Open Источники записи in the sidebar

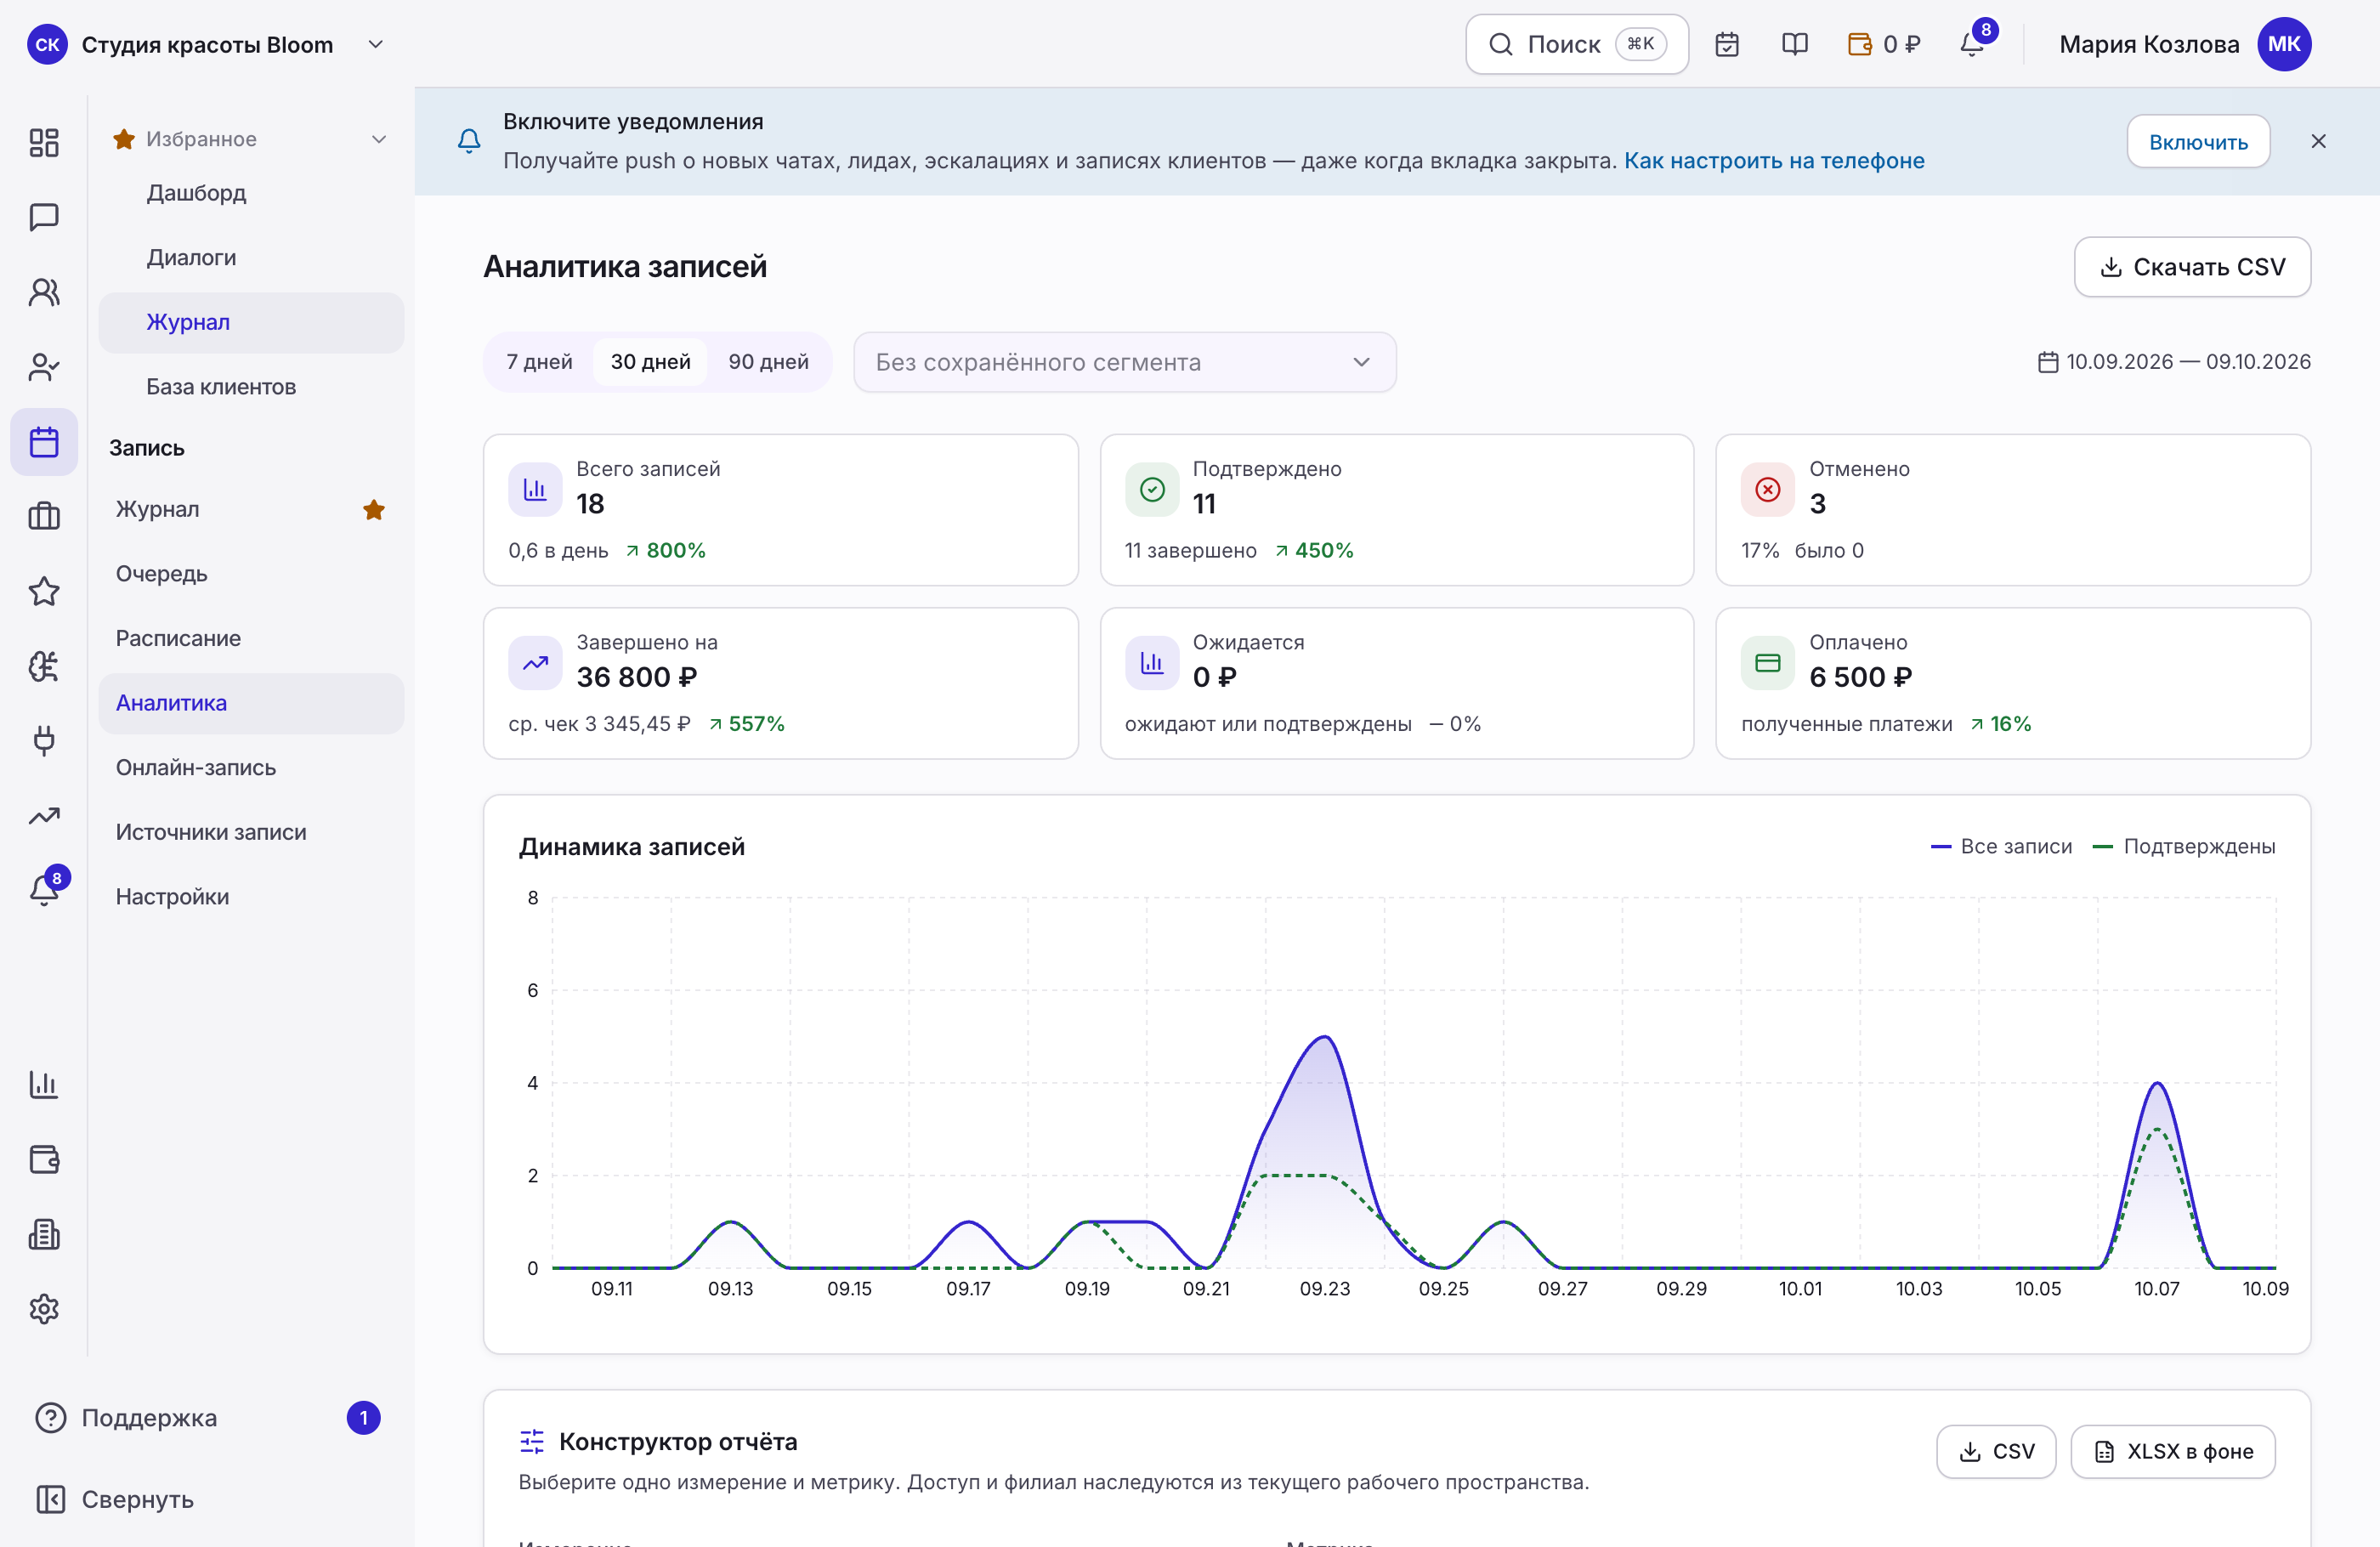pos(251,832)
